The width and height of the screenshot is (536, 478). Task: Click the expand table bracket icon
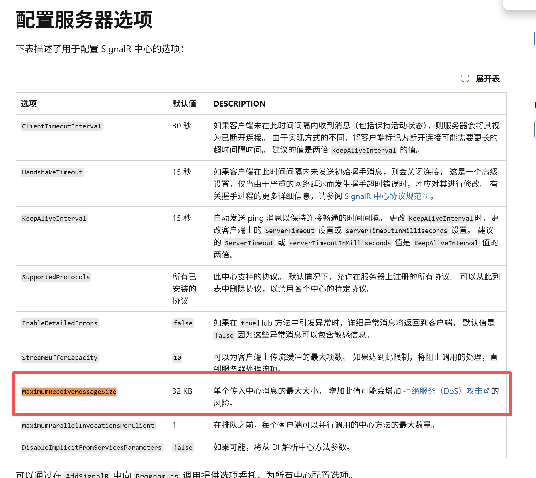[x=465, y=79]
